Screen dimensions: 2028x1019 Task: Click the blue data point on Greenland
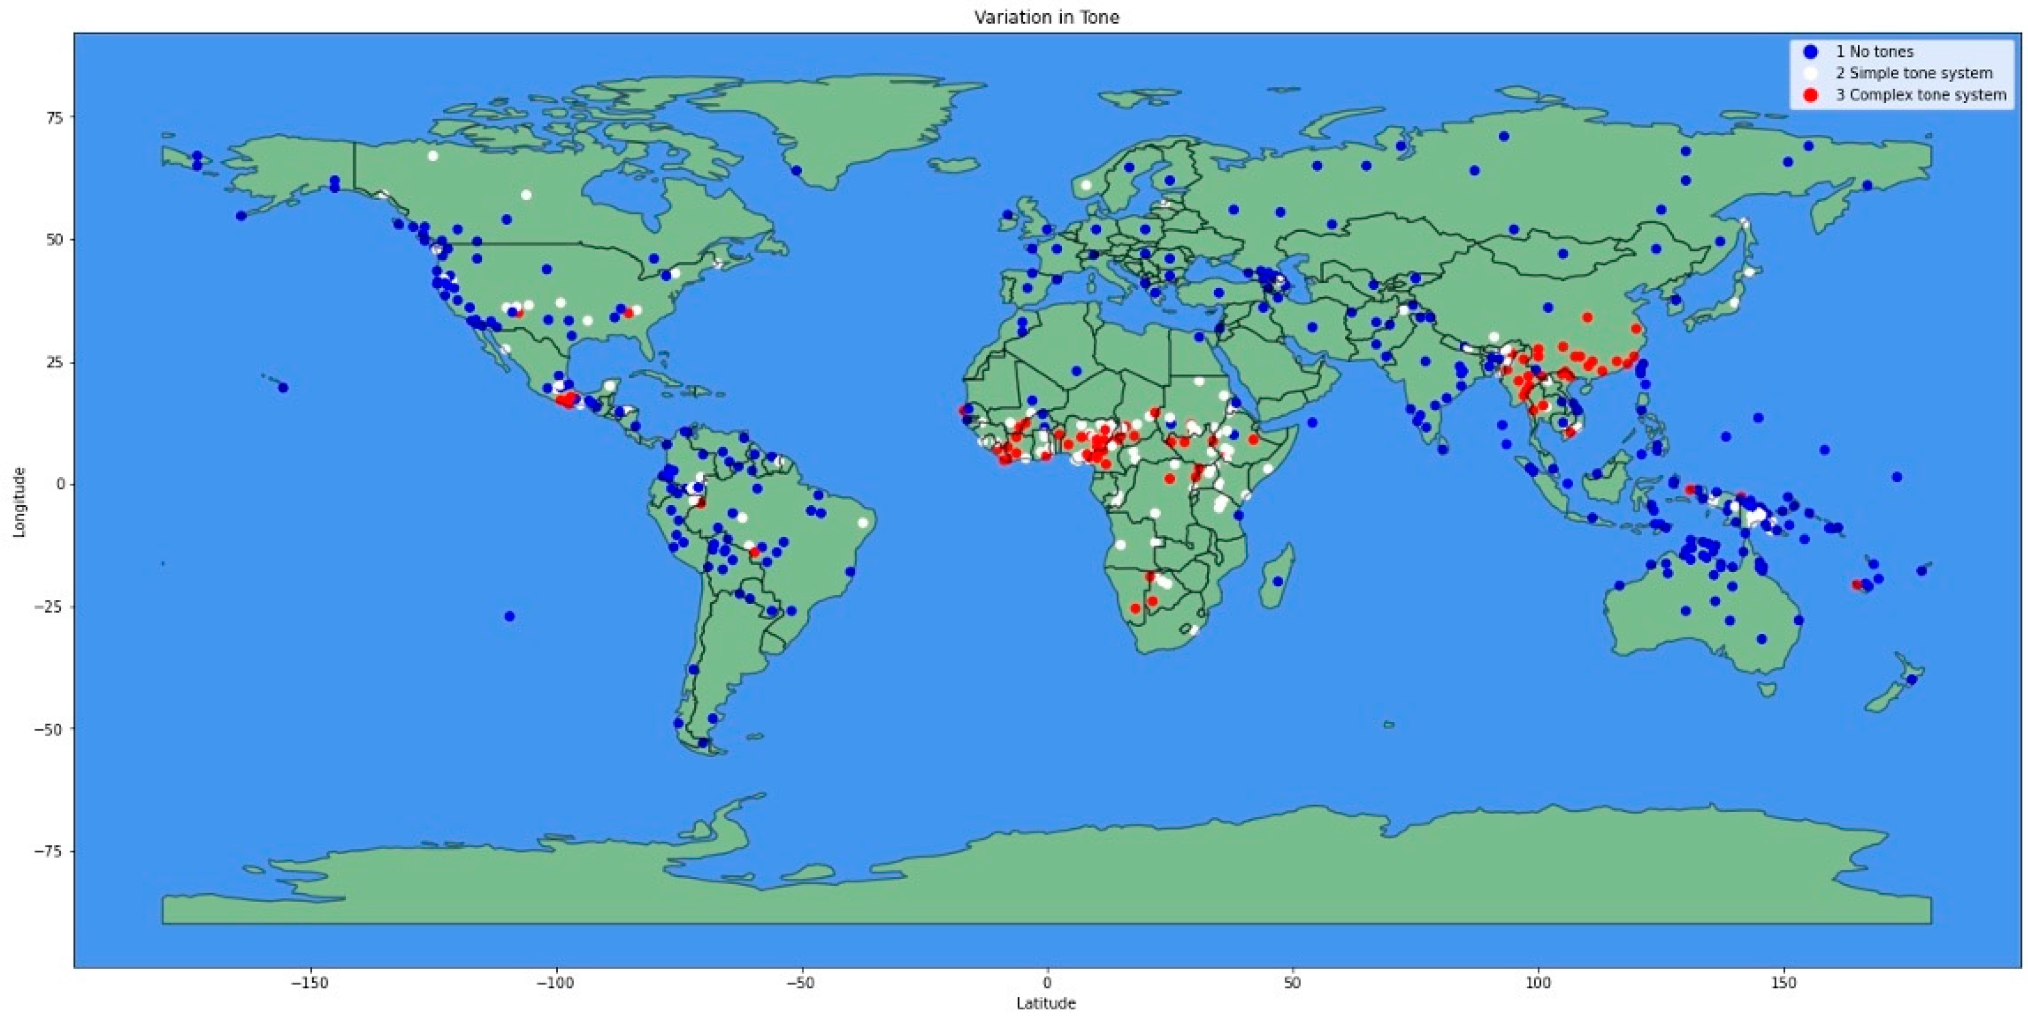point(796,171)
